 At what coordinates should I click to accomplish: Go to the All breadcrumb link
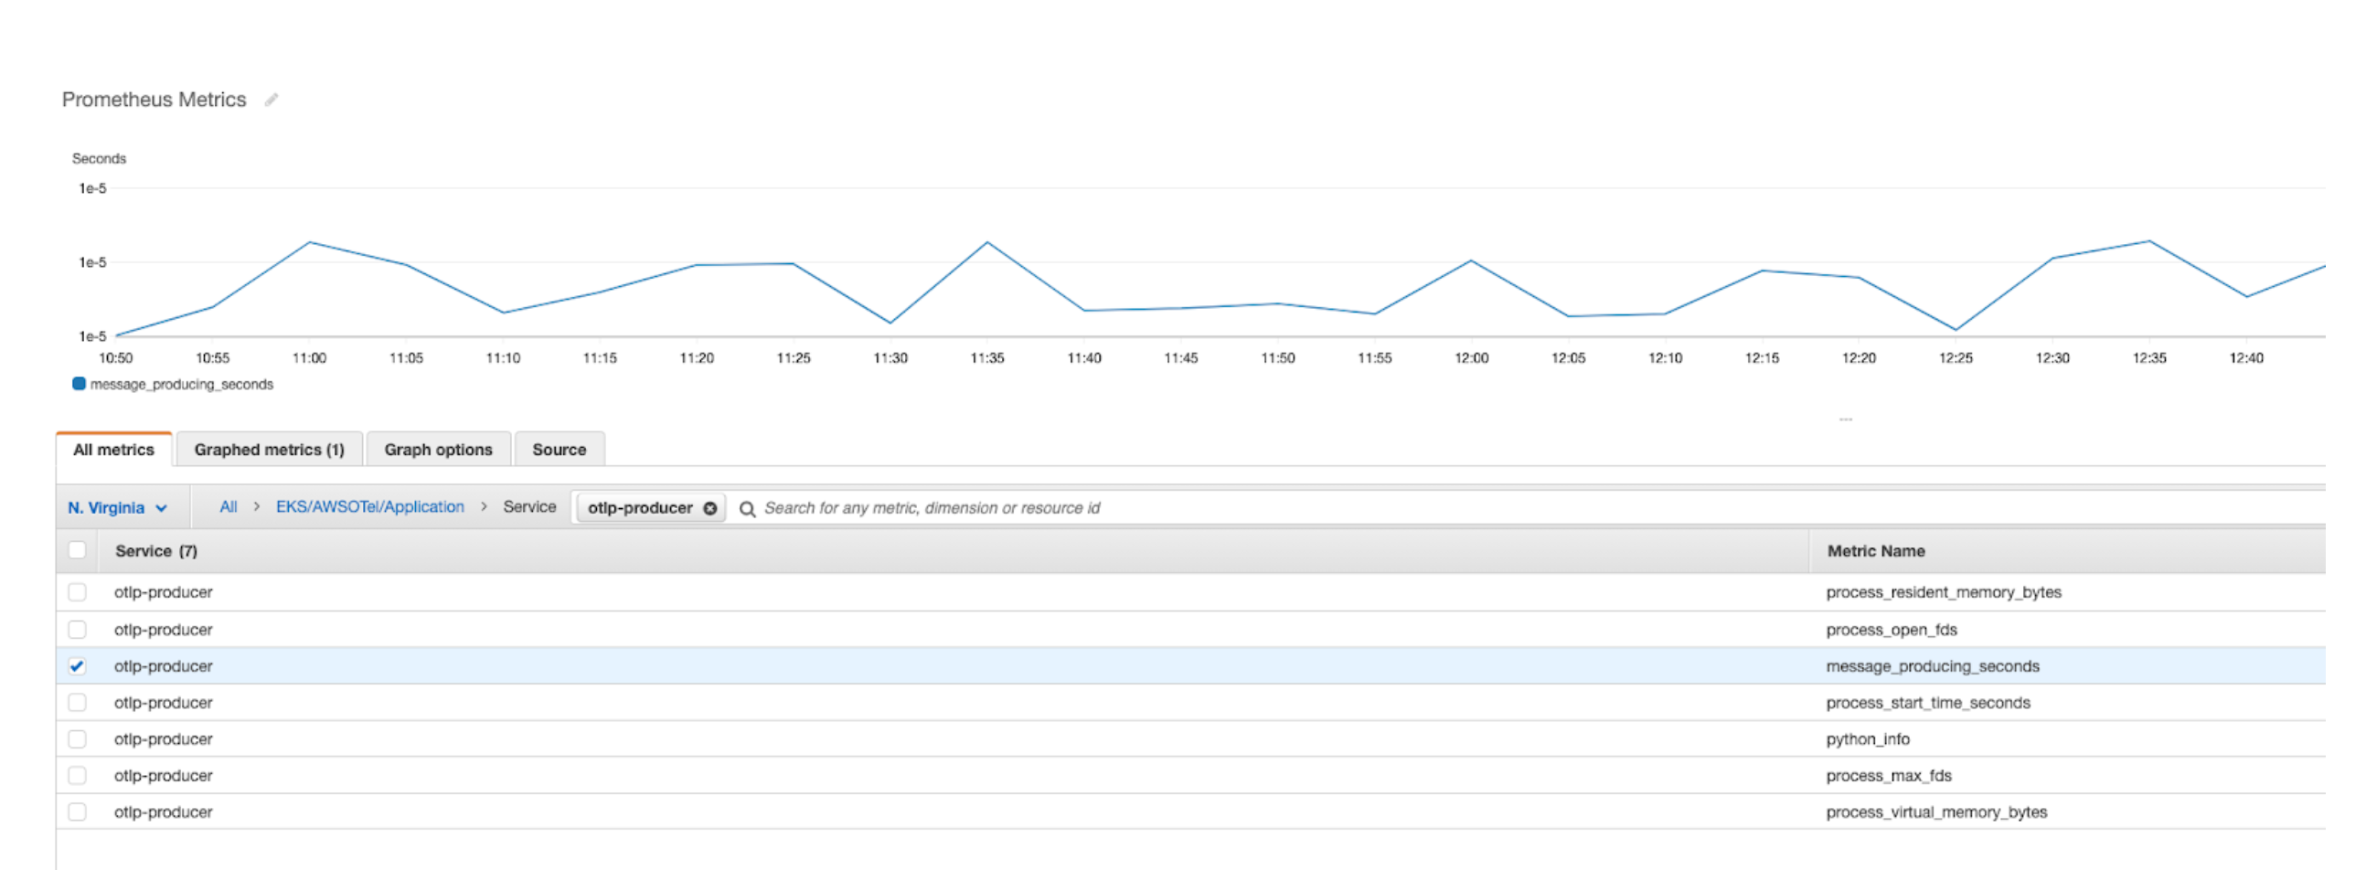pyautogui.click(x=229, y=507)
